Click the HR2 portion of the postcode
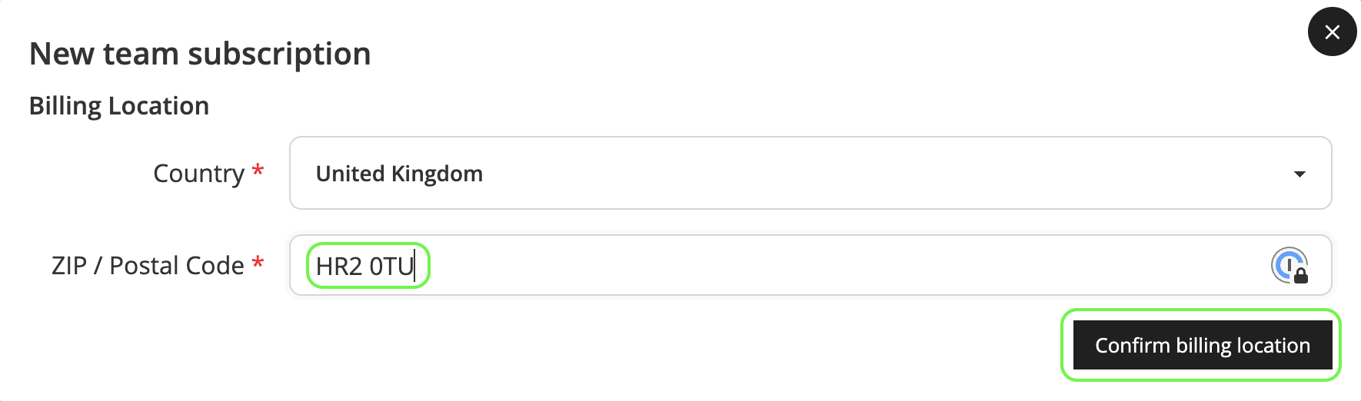Image resolution: width=1361 pixels, height=401 pixels. [x=339, y=267]
